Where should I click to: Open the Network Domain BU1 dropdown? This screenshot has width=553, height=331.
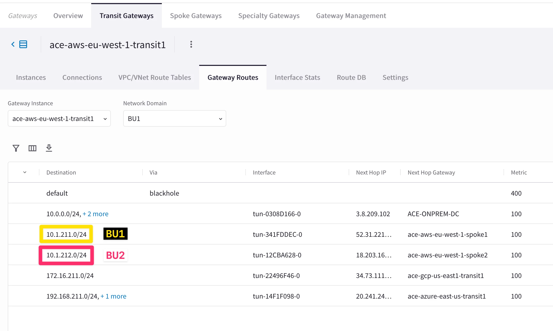174,119
